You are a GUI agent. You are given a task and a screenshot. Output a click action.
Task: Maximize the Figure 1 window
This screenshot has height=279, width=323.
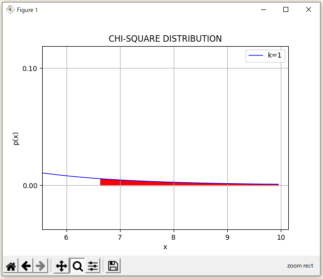coord(286,10)
